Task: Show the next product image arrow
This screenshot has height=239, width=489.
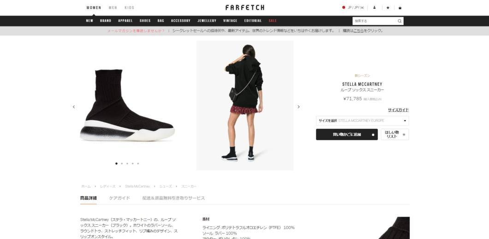Action: (298, 107)
